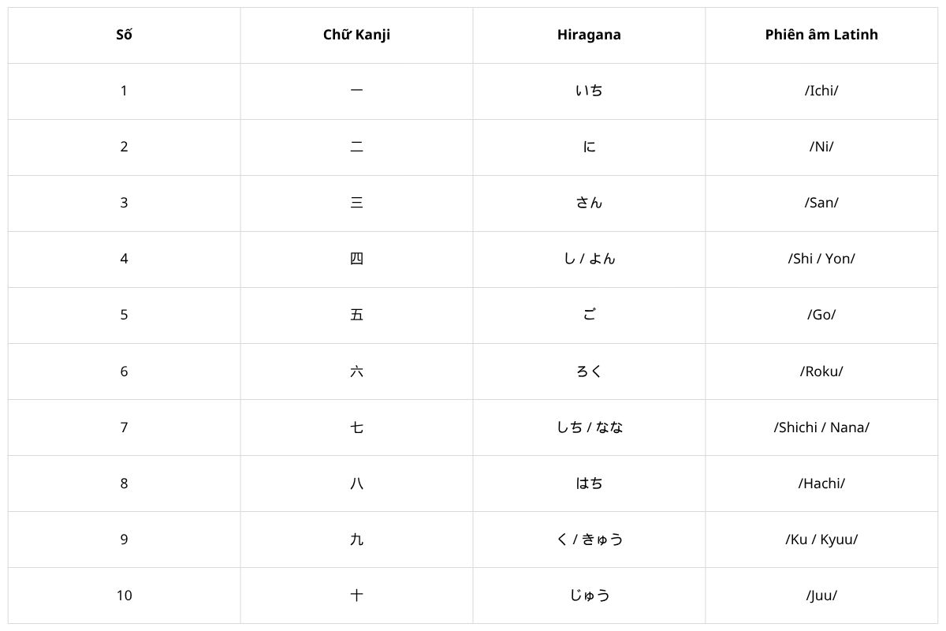946x631 pixels.
Task: Click the kanji 七 cell
Action: [x=356, y=428]
